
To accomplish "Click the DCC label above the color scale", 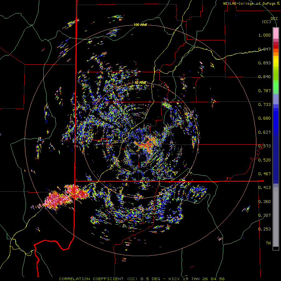I will [274, 19].
